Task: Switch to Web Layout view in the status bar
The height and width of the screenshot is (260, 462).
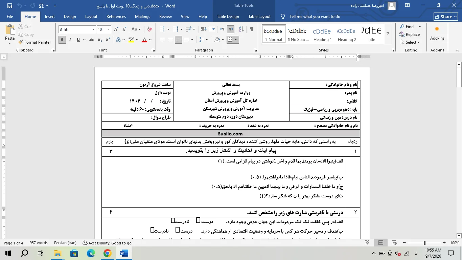Action: point(394,243)
